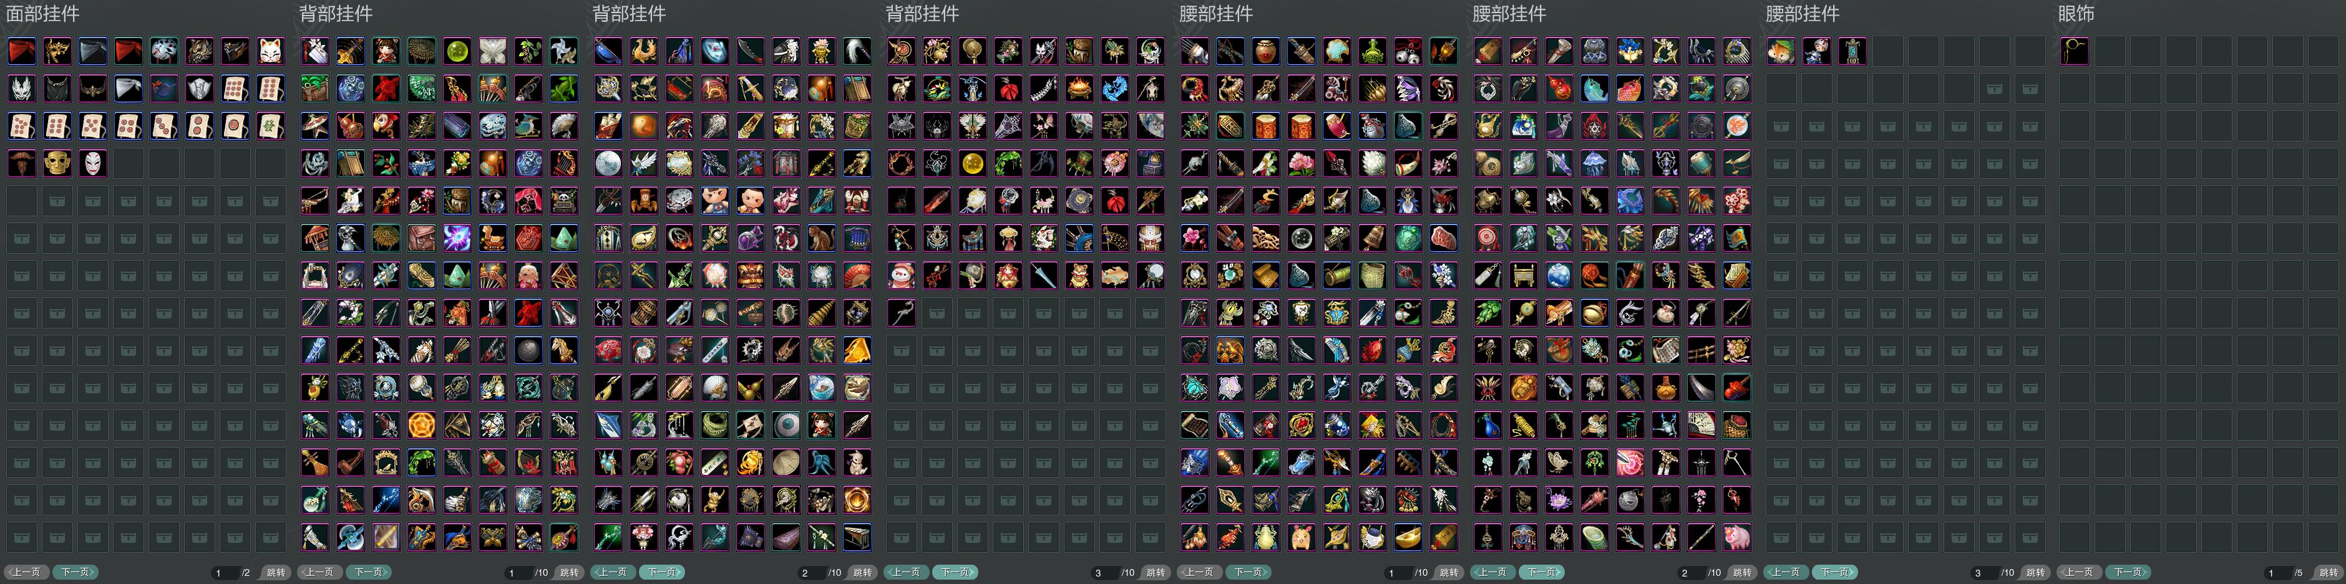Focus the page number field showing /2
Screen dimensions: 2346x584
point(224,572)
